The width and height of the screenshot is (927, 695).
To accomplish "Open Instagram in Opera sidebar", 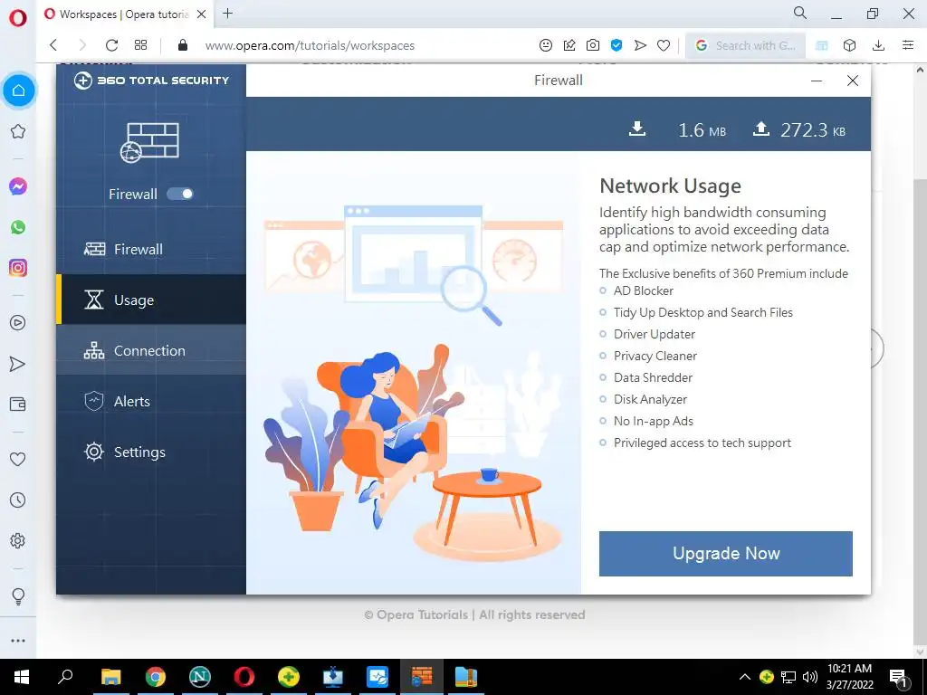I will click(18, 268).
